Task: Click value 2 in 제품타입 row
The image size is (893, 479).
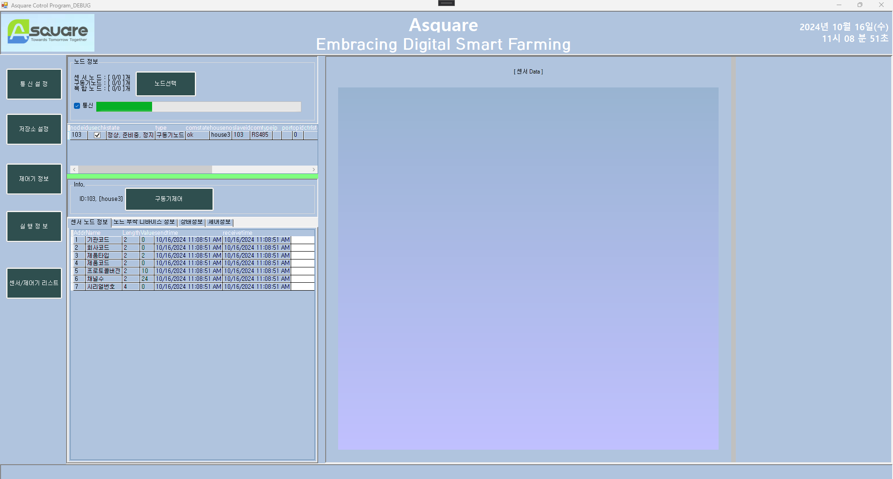Action: [x=147, y=256]
